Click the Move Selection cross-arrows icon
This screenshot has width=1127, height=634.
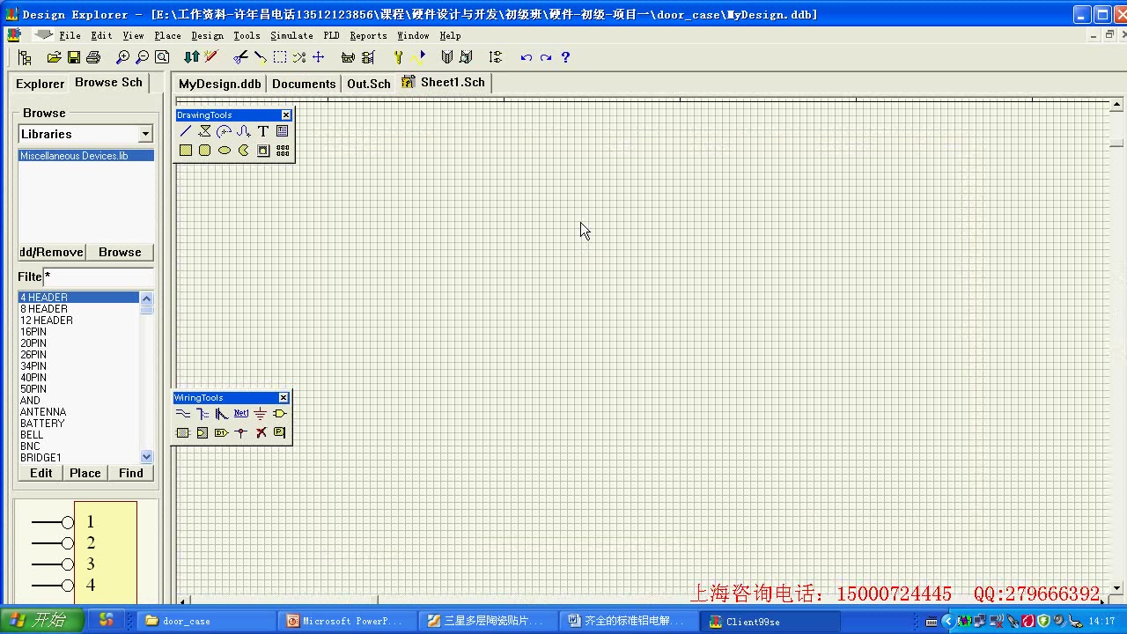point(319,57)
